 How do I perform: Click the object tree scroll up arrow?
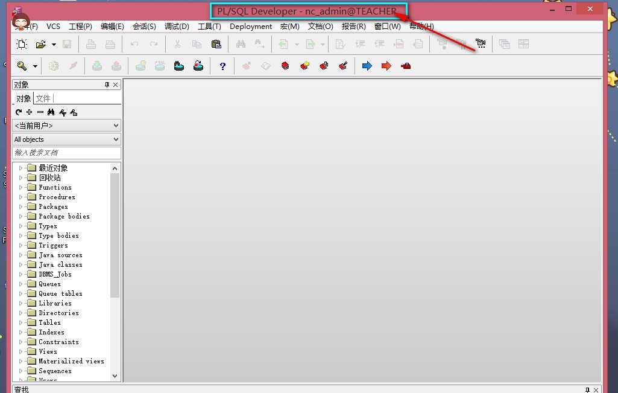[115, 168]
